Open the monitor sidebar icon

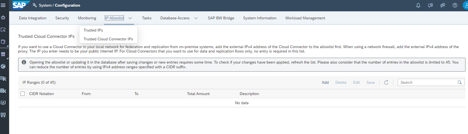[x=3, y=103]
